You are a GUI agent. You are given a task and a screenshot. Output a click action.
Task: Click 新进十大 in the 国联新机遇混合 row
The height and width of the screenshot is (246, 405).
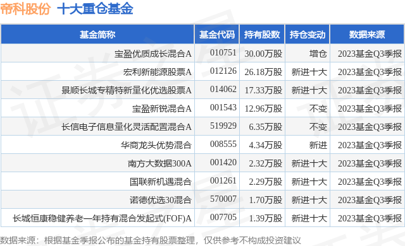(309, 182)
